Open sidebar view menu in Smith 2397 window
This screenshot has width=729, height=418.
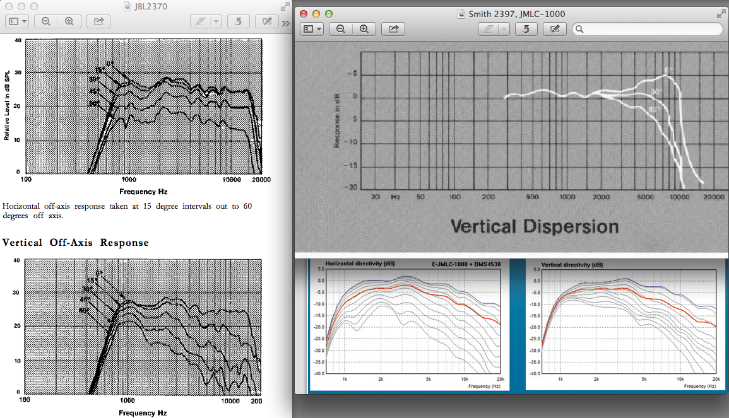point(312,29)
